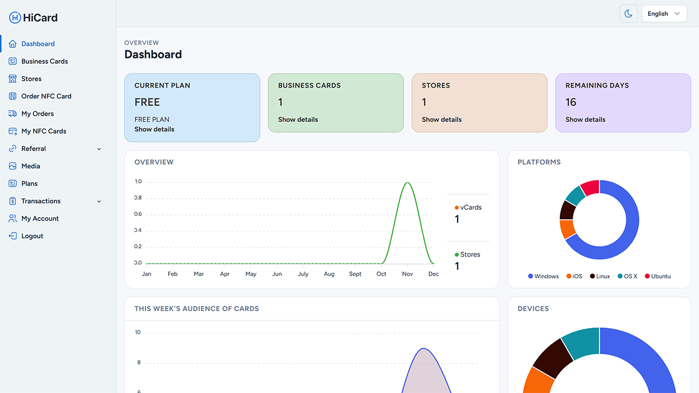Show details of Business Cards card
The image size is (699, 393).
[298, 120]
